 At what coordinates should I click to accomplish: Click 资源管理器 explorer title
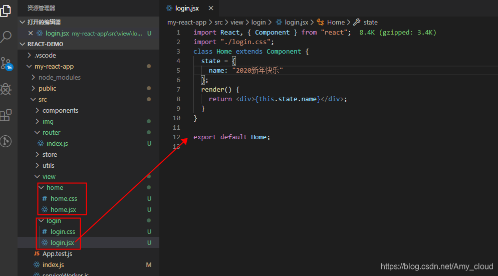[41, 8]
